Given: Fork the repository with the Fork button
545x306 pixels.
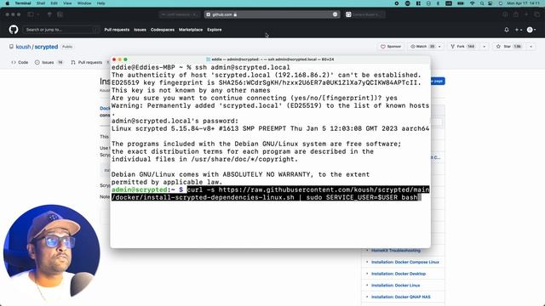Looking at the screenshot, I should click(x=463, y=47).
